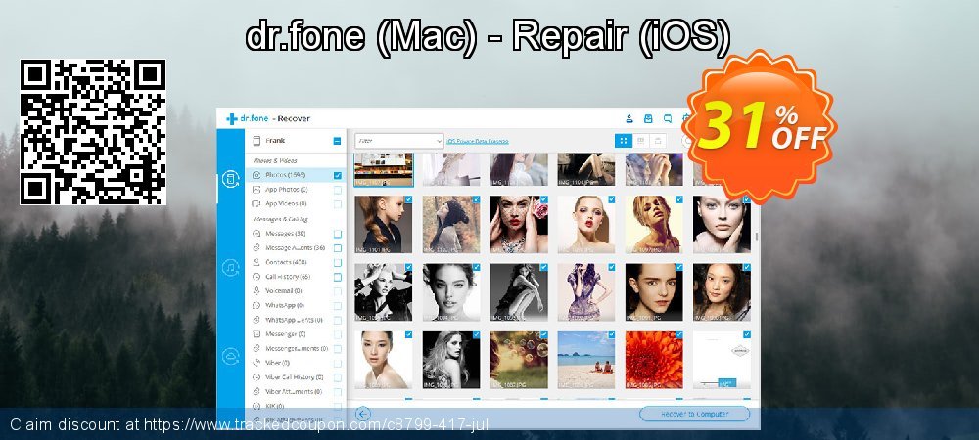Click the dr.fone plus logo
Viewport: 979px width, 440px height.
232,118
